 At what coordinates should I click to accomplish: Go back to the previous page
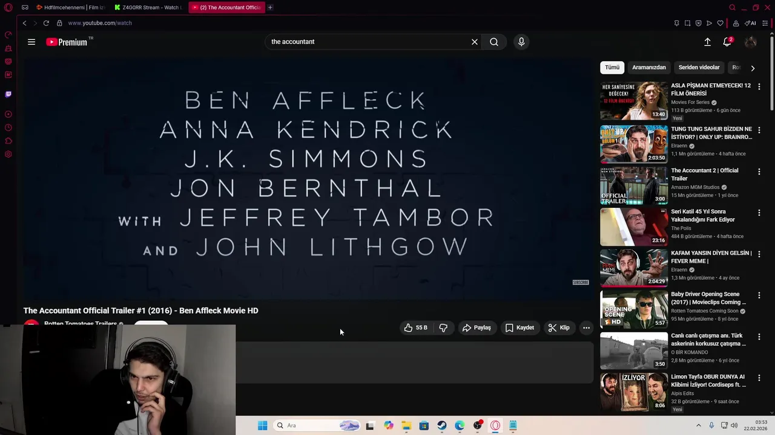click(x=24, y=23)
